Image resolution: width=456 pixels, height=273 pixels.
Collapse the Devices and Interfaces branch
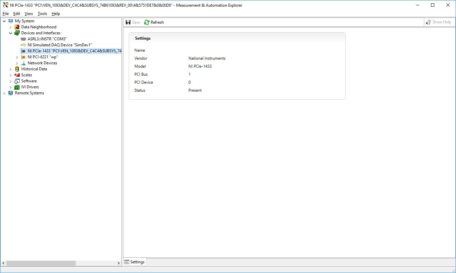(10, 33)
